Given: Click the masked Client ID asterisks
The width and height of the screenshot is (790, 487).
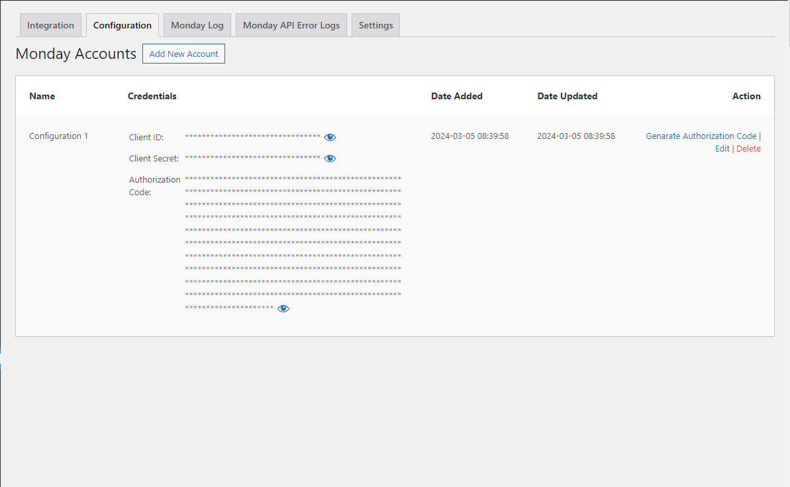Looking at the screenshot, I should (252, 136).
